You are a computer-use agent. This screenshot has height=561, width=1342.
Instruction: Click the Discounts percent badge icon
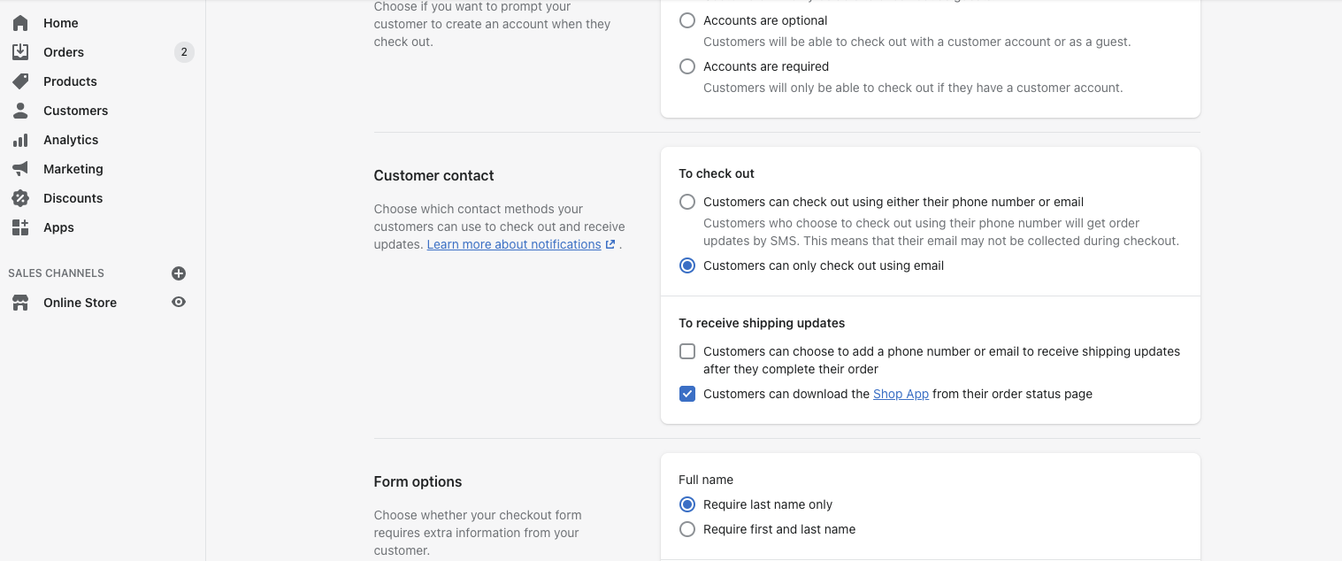pos(20,198)
